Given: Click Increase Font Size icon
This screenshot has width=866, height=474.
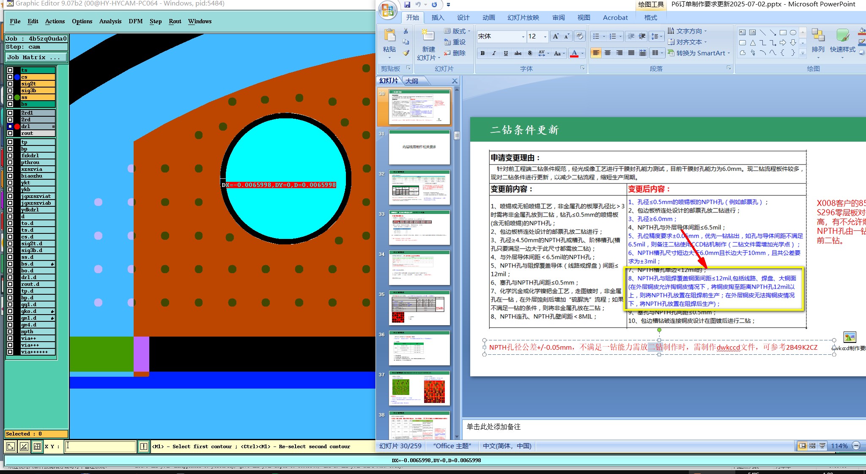Looking at the screenshot, I should [556, 36].
